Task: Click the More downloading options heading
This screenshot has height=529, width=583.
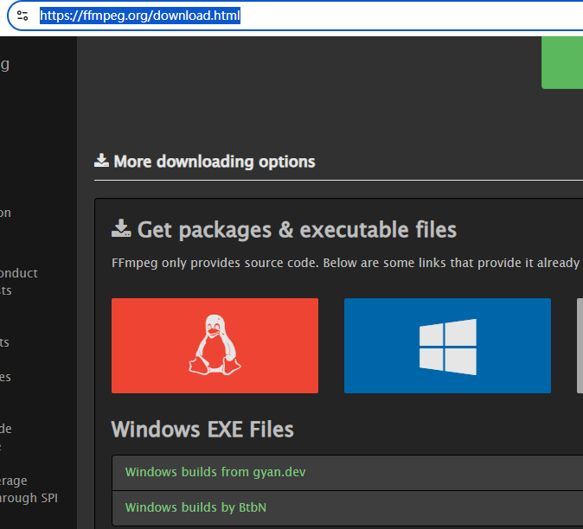Action: click(x=214, y=162)
